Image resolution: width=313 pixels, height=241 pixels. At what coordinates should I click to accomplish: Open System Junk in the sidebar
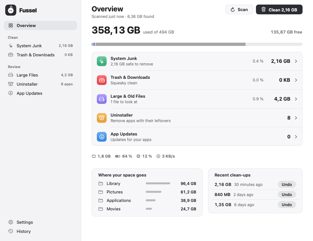coord(40,46)
